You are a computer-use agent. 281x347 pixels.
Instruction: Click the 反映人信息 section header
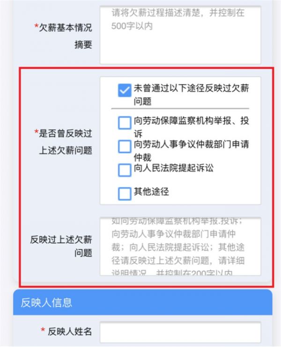coord(143,303)
